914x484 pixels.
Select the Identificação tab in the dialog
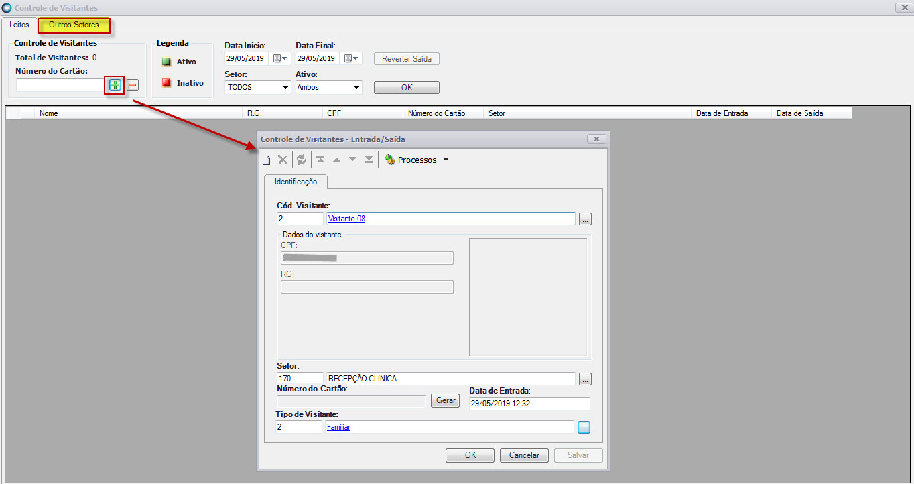[x=296, y=182]
